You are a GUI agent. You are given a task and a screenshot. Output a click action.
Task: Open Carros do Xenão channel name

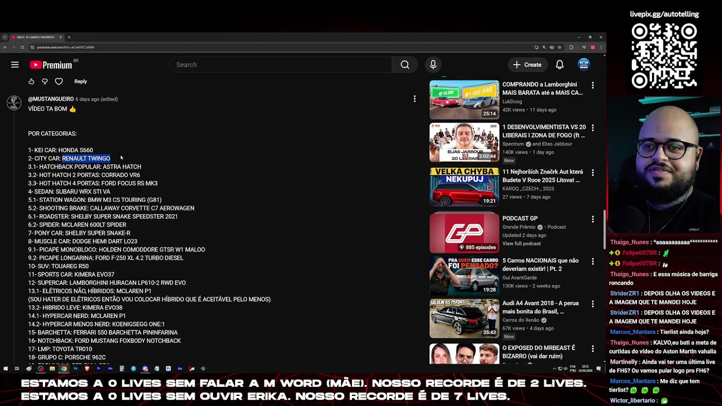coord(522,320)
